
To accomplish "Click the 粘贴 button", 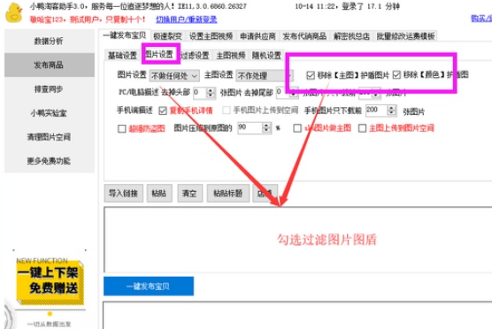I will pyautogui.click(x=159, y=193).
